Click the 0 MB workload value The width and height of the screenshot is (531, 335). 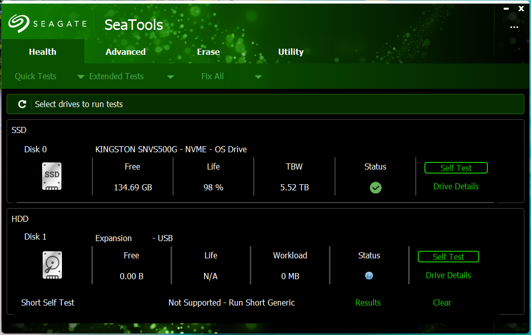pyautogui.click(x=290, y=276)
